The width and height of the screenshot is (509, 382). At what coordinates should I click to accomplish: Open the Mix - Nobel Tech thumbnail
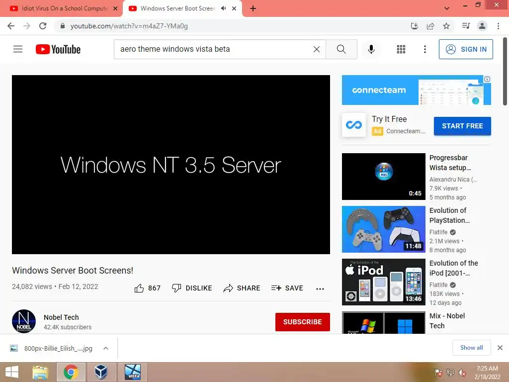point(383,322)
